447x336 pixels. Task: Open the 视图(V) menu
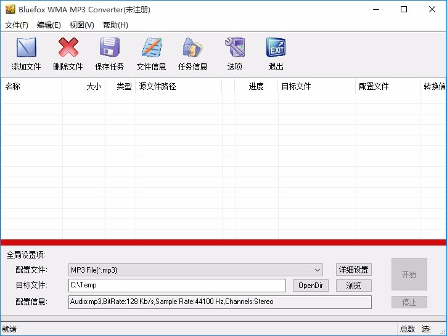82,25
